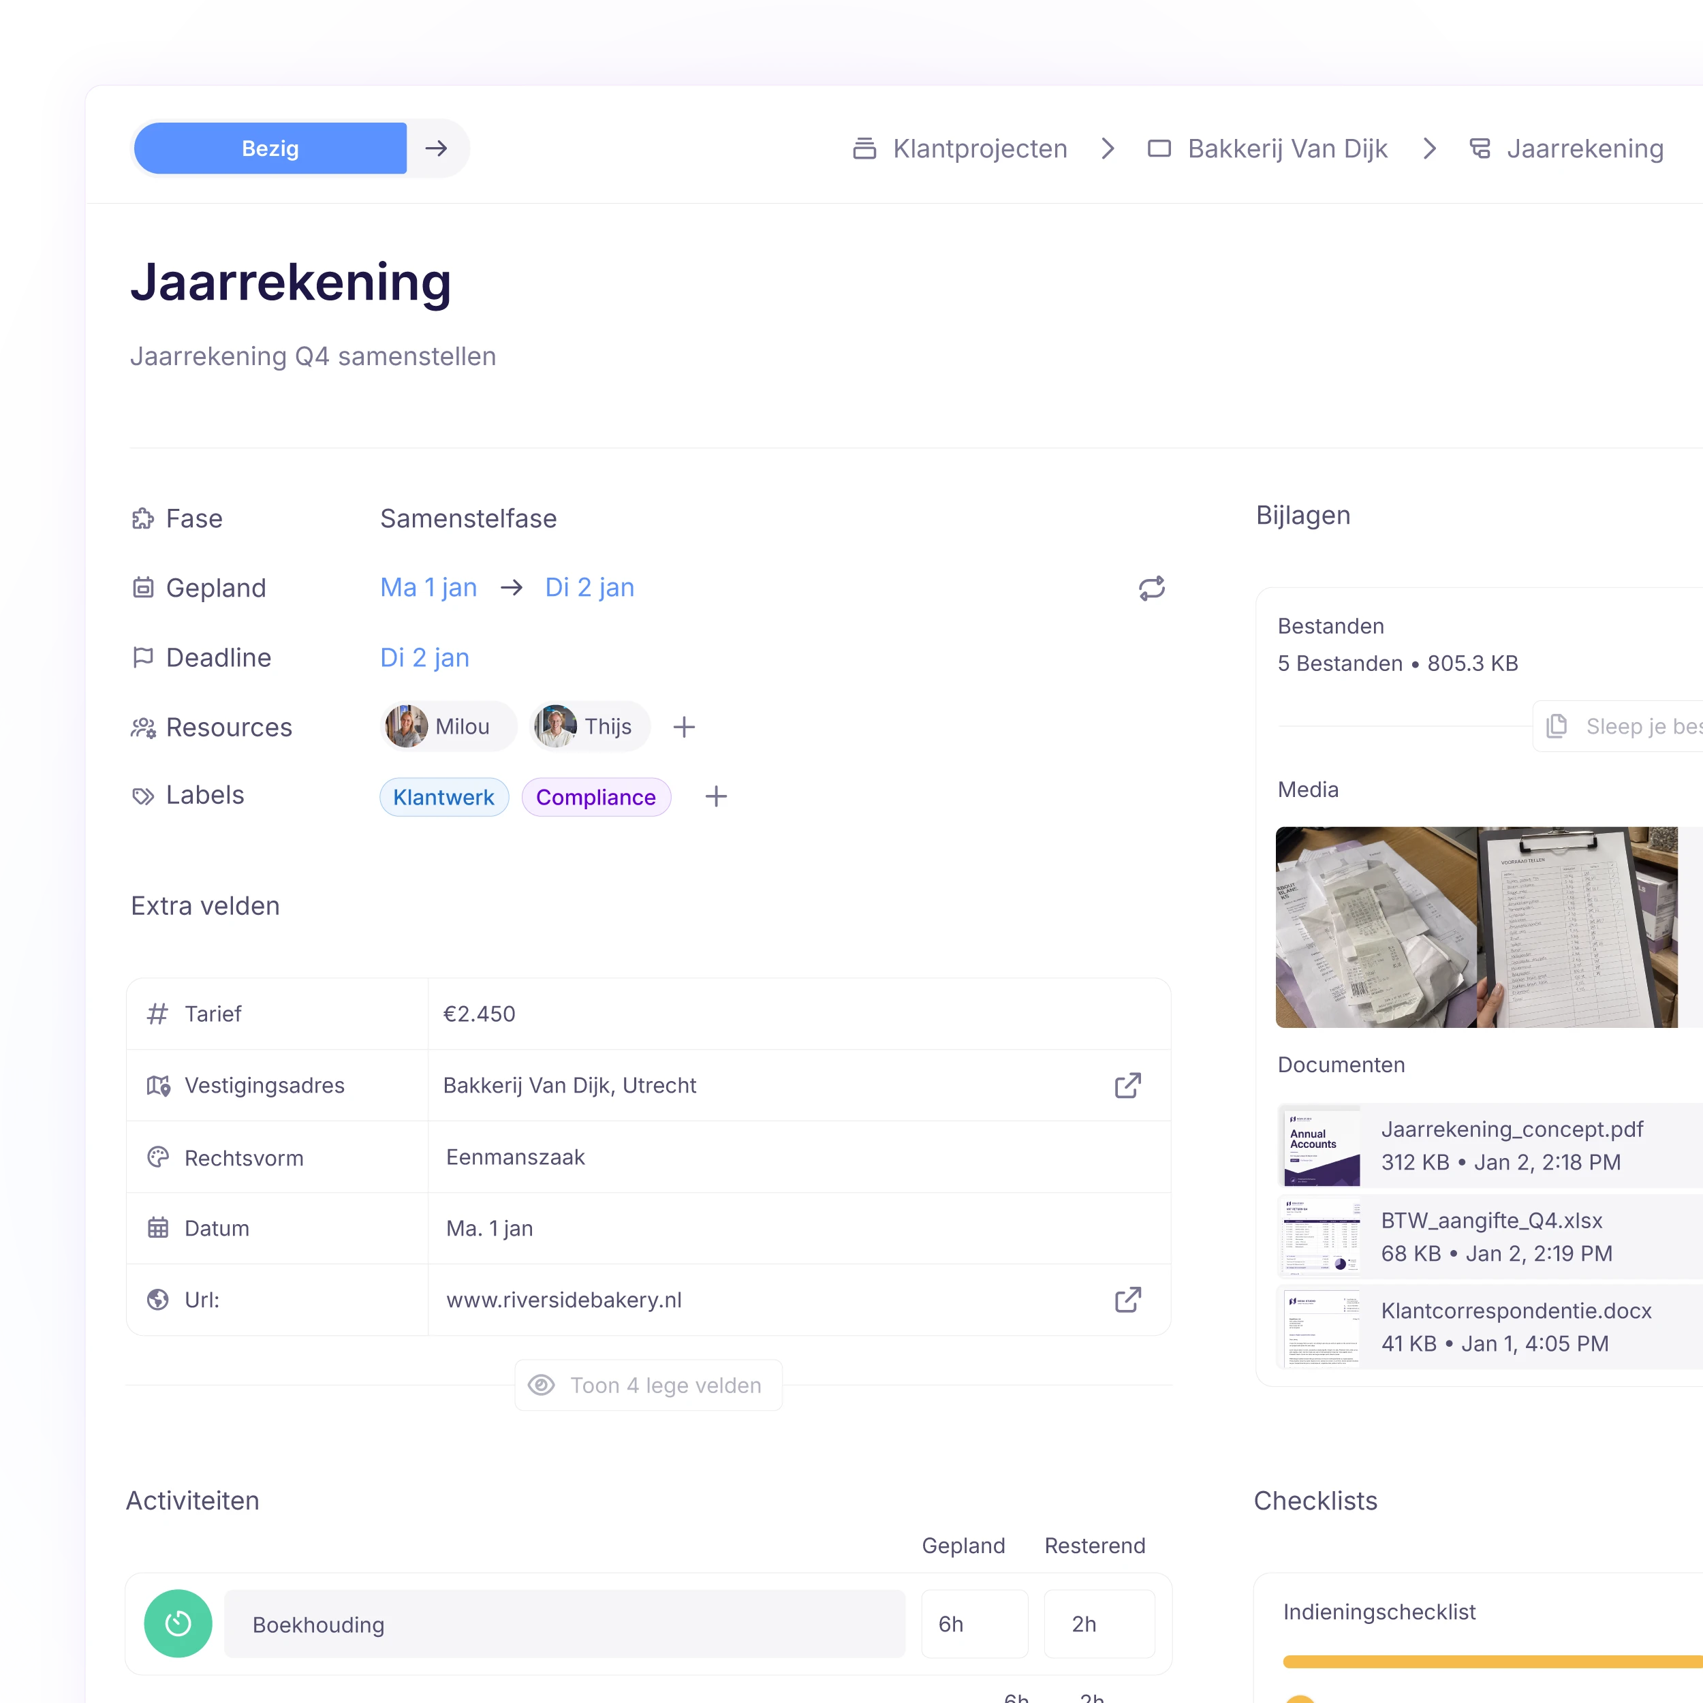The width and height of the screenshot is (1703, 1703).
Task: Click the chevron after Klantprojecten
Action: coord(1108,148)
